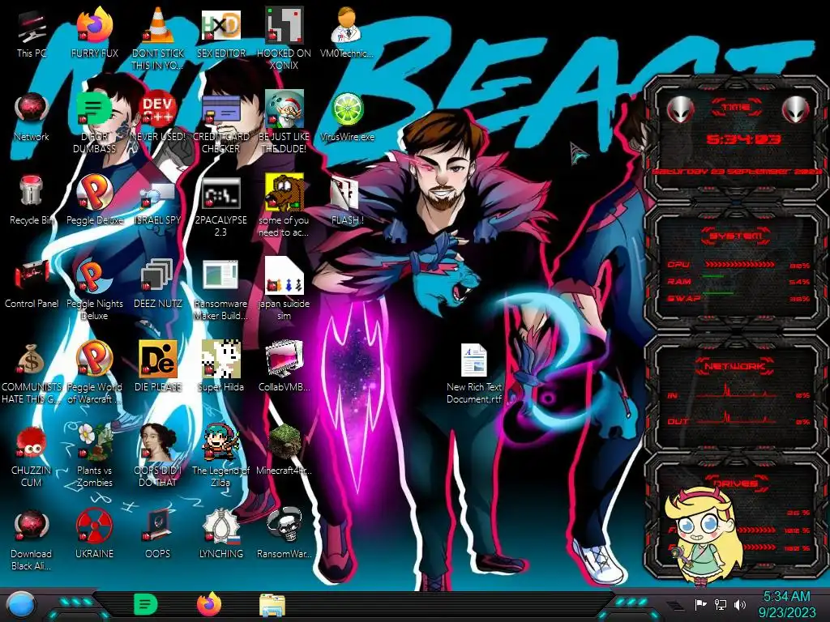Select the OOPS DID I DO THAT portrait icon
Viewport: 830px width, 622px height.
(x=158, y=442)
